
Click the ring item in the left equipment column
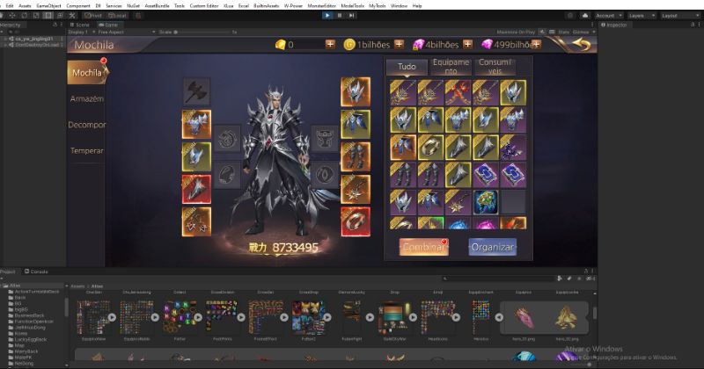[195, 220]
